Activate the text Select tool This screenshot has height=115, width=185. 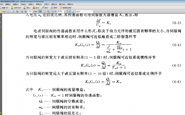(40, 11)
